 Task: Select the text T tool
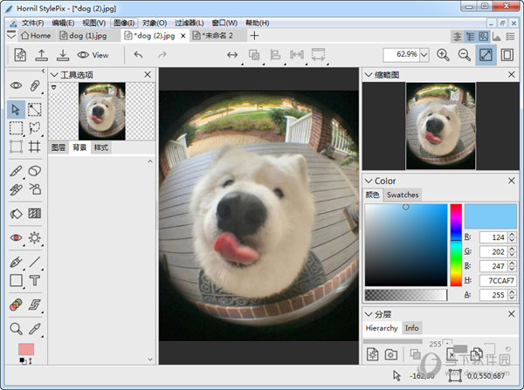pyautogui.click(x=34, y=280)
